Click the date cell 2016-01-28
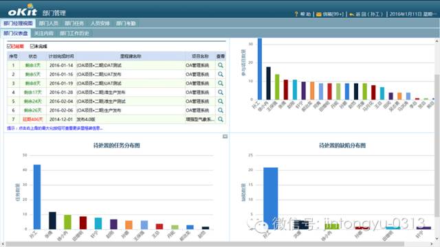 [x=61, y=92]
